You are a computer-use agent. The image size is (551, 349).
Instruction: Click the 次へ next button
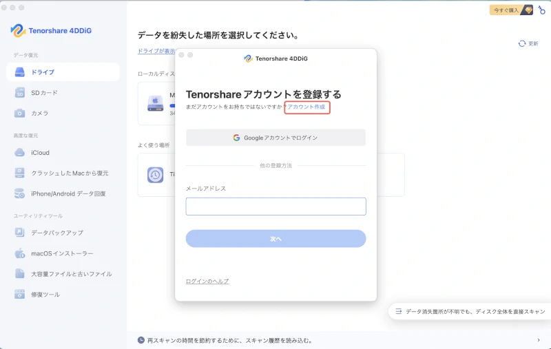(x=276, y=239)
